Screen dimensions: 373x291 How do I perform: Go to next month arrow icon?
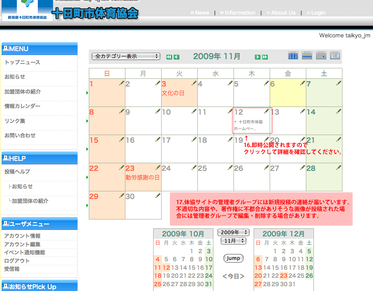257,57
